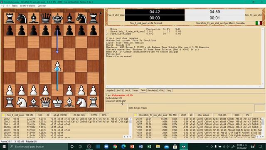Open the Windows Start menu
This screenshot has height=150, width=266.
pyautogui.click(x=4, y=146)
